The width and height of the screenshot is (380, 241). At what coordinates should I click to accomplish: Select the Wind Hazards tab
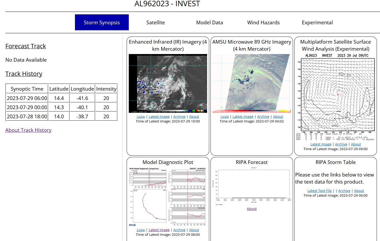263,22
